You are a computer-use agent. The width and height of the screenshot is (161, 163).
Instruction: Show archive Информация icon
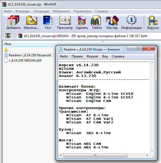[132, 22]
